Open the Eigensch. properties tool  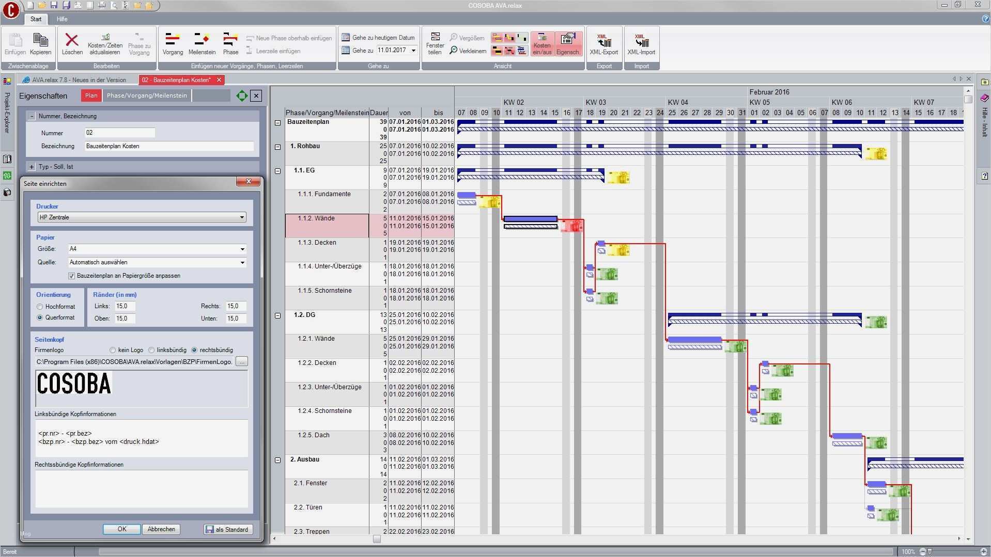click(x=568, y=44)
